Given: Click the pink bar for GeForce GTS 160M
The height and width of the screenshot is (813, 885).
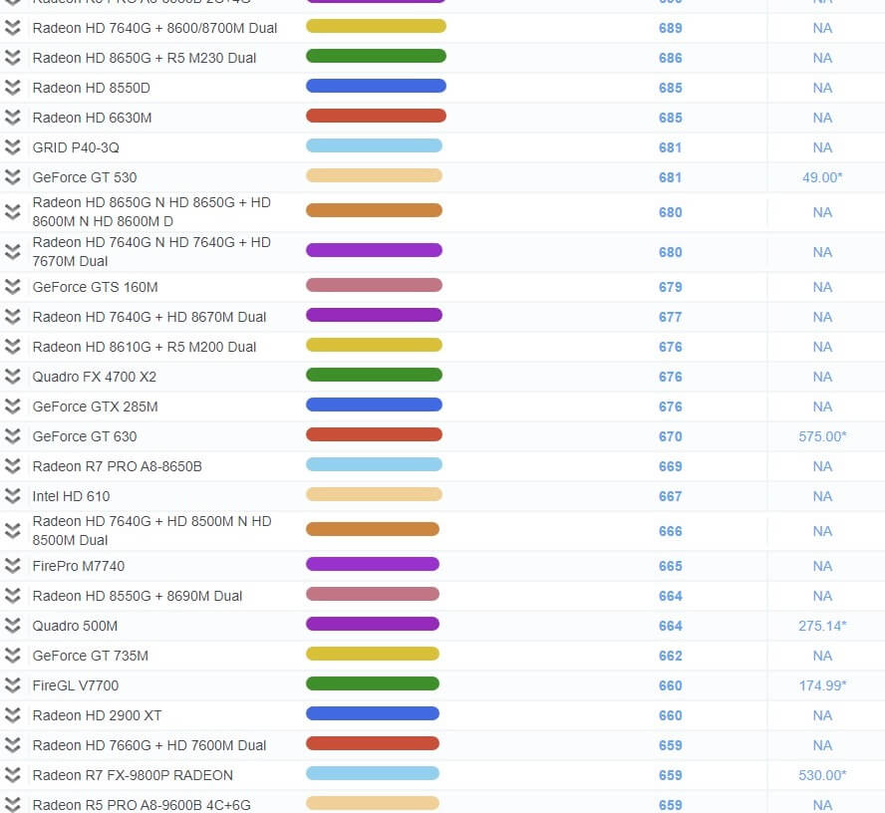Looking at the screenshot, I should click(x=374, y=285).
